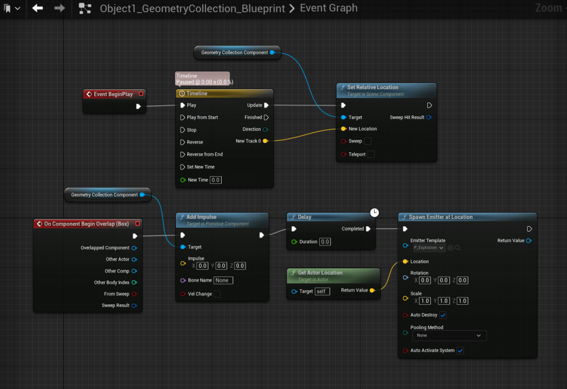Click the browse magnifier next to Emitter Template
The image size is (567, 389).
(x=458, y=248)
